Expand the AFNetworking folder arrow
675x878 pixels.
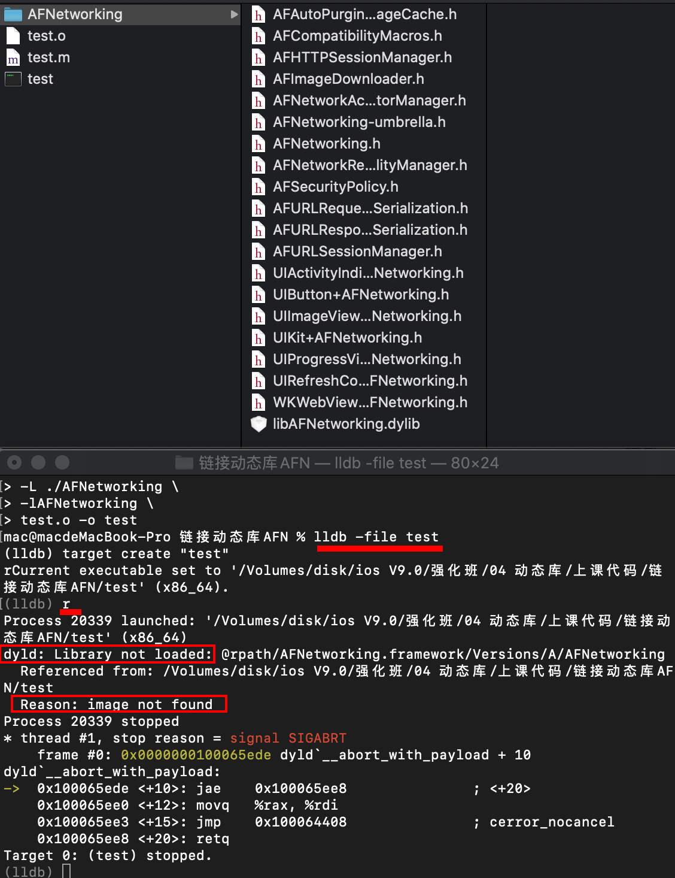coord(234,14)
